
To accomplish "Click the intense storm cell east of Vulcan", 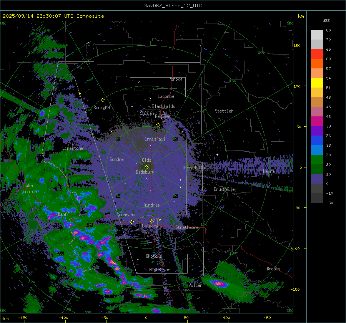I will point(218,283).
